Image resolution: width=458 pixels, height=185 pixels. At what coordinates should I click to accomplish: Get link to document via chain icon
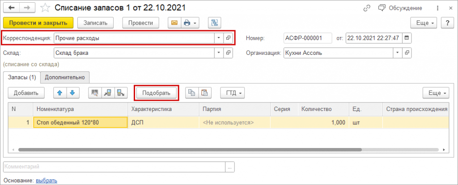[367, 8]
